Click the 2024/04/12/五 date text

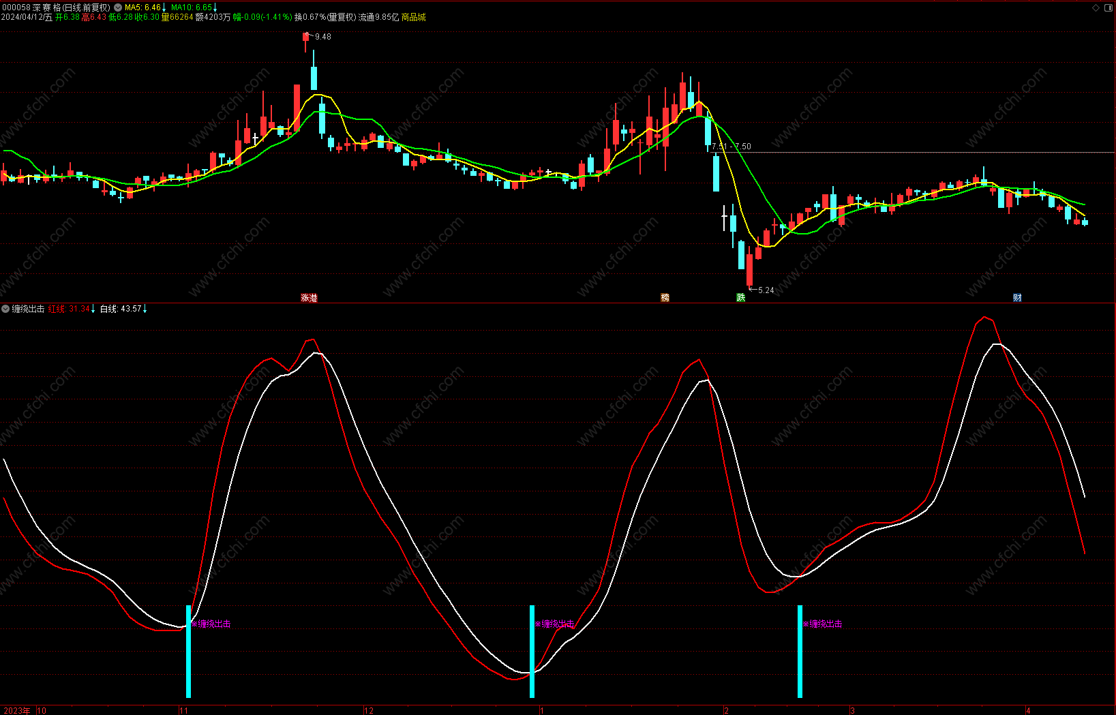coord(27,17)
